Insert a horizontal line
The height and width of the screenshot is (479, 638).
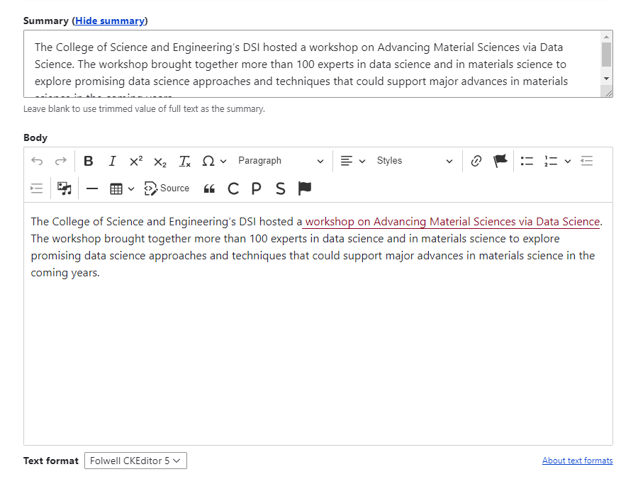(92, 188)
